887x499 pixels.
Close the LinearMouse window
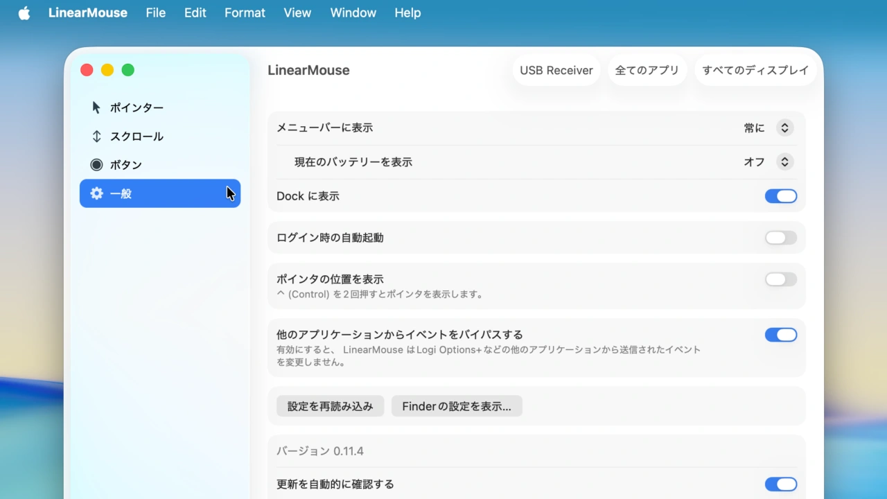[x=87, y=70]
